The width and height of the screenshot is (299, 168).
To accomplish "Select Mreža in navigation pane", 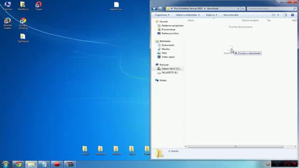I will tap(163, 80).
